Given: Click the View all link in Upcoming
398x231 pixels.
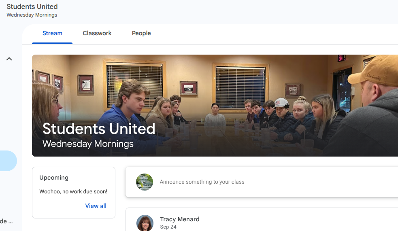Looking at the screenshot, I should click(x=96, y=206).
